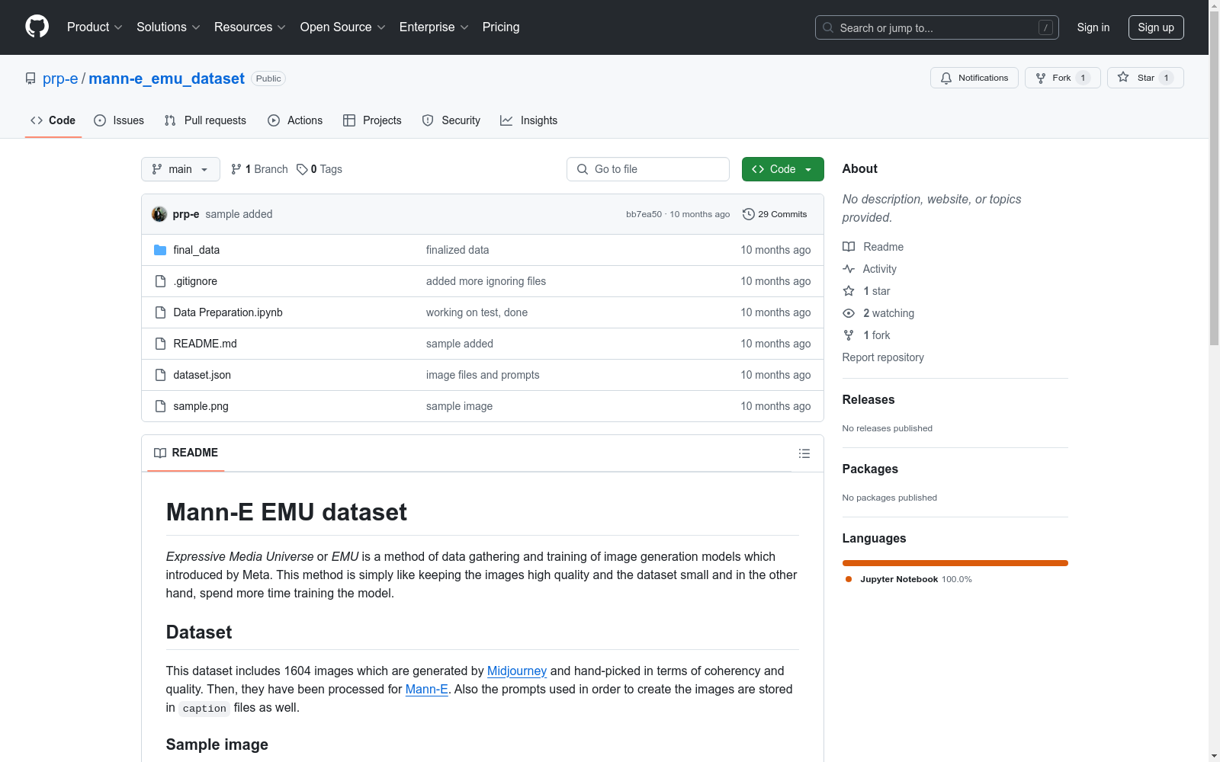Open the main branch selector dropdown
This screenshot has height=762, width=1220.
(181, 169)
